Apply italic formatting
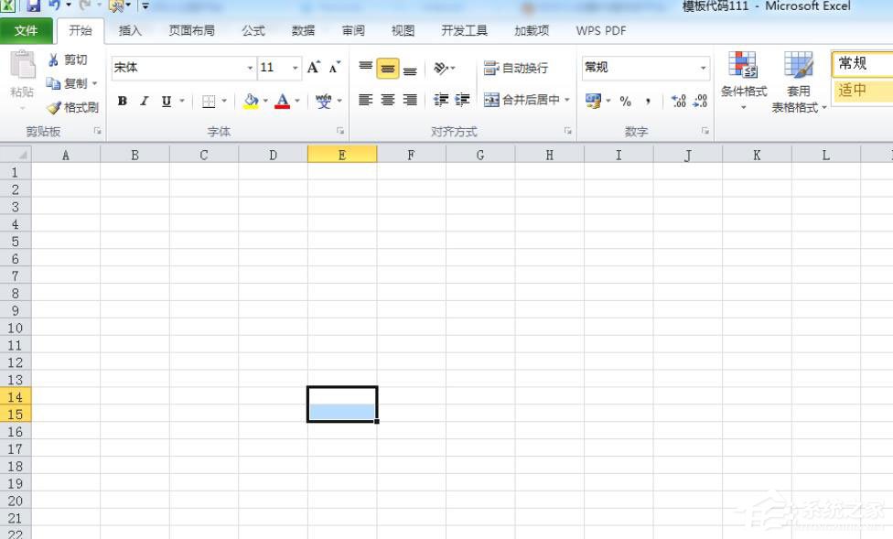Screen dimensions: 893x539 143,101
